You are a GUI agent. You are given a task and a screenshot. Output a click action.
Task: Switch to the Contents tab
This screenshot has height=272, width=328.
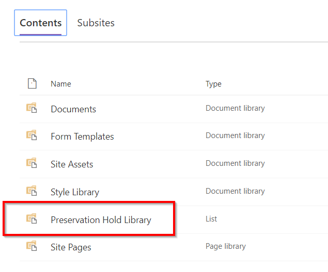(40, 23)
